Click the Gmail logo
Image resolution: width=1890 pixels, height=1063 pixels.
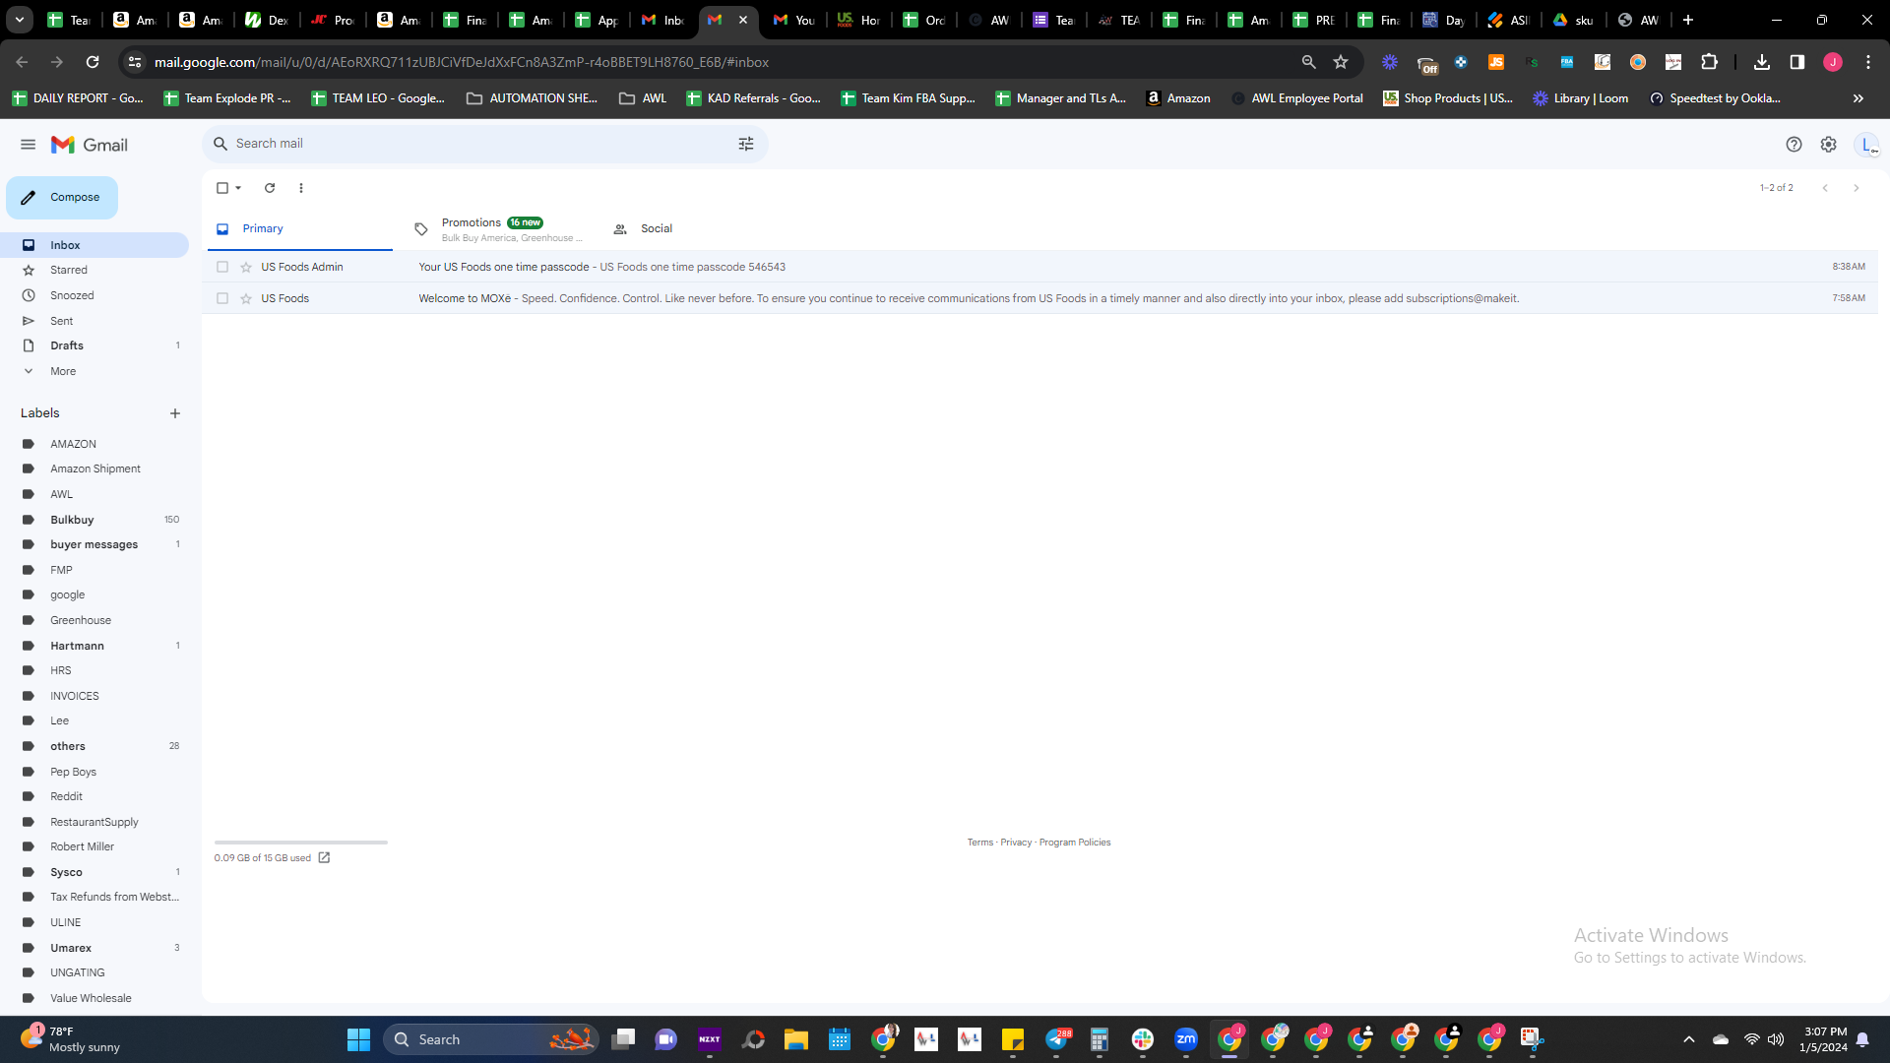pyautogui.click(x=90, y=145)
